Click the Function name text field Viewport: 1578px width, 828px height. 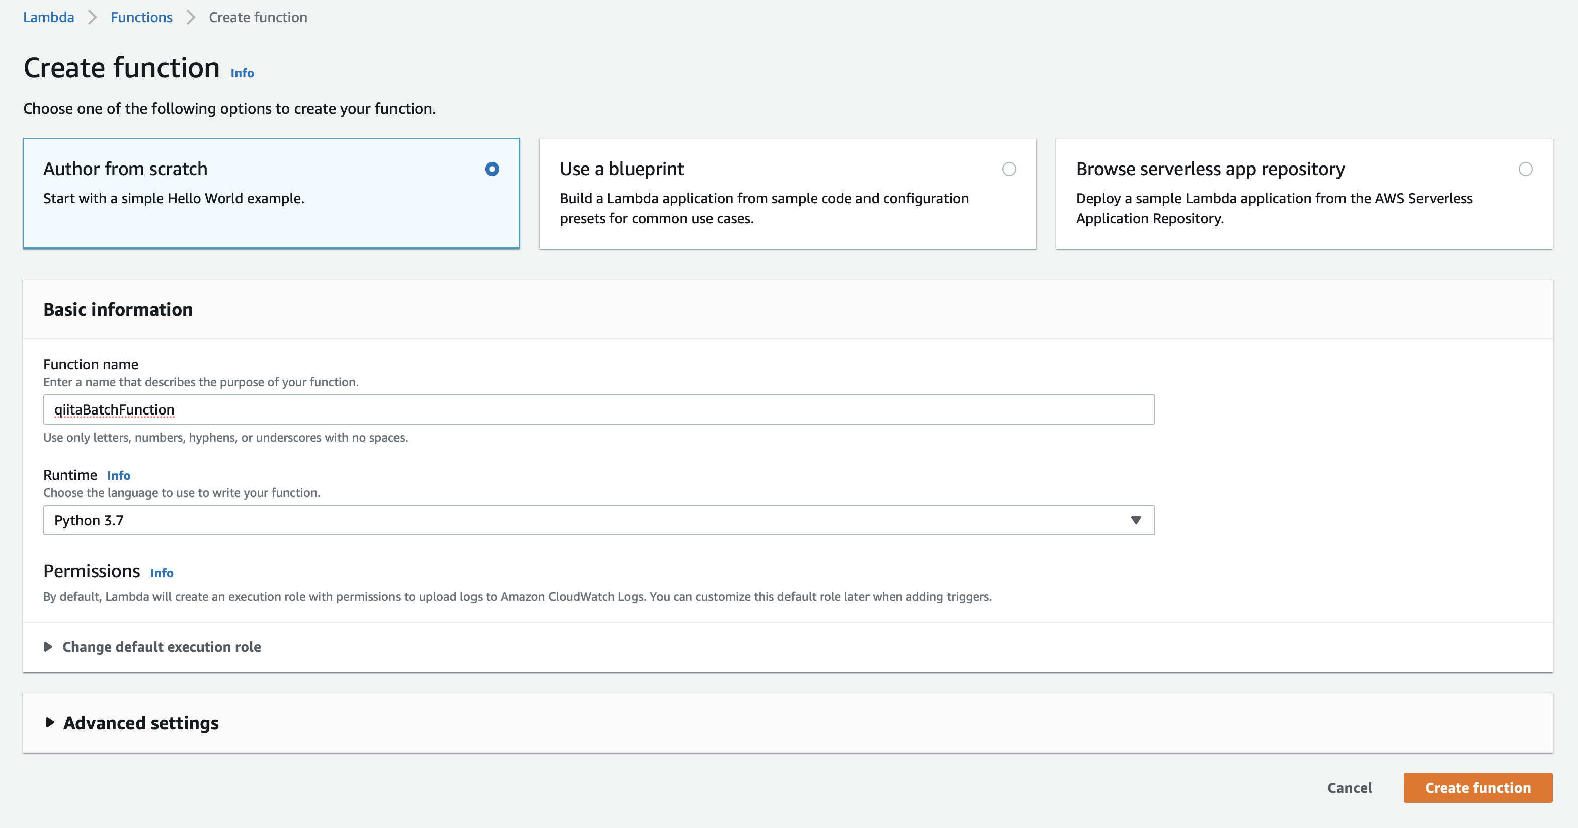point(598,409)
